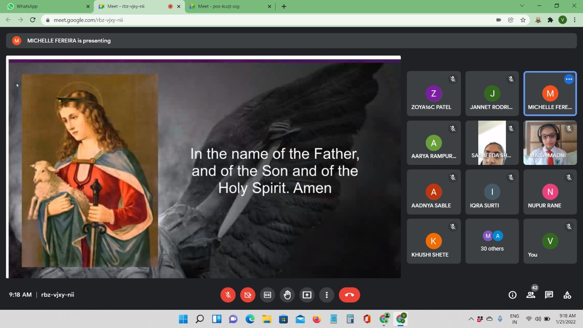Viewport: 583px width, 328px height.
Task: Close the Meet - rbz-vjxy-nii tab
Action: coord(179,6)
